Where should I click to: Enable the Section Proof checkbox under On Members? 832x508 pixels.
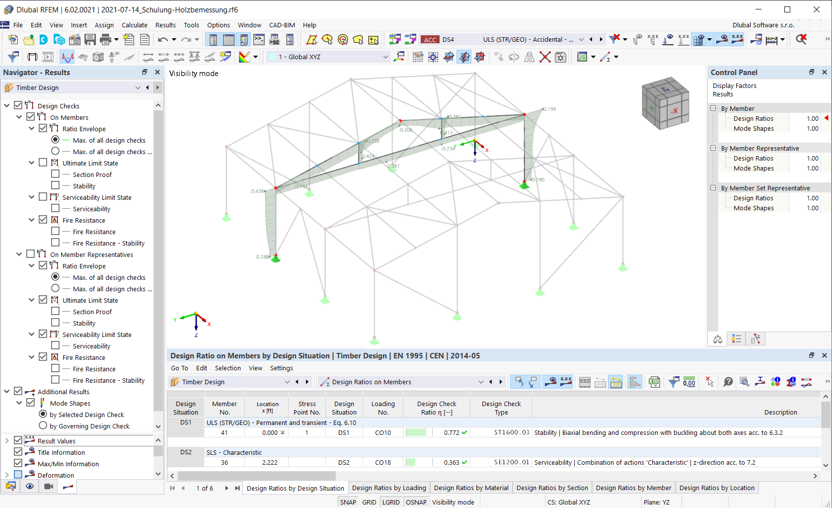[x=55, y=174]
